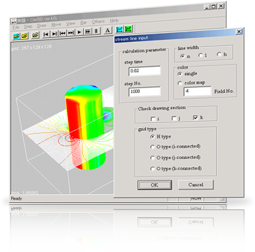Screen dimensions: 255x252
Task: Uncheck the k drawing section checkbox
Action: [195, 118]
